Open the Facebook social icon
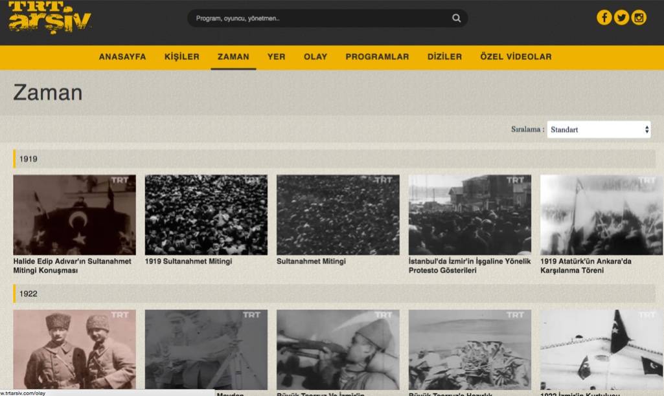664x396 pixels. pyautogui.click(x=604, y=17)
